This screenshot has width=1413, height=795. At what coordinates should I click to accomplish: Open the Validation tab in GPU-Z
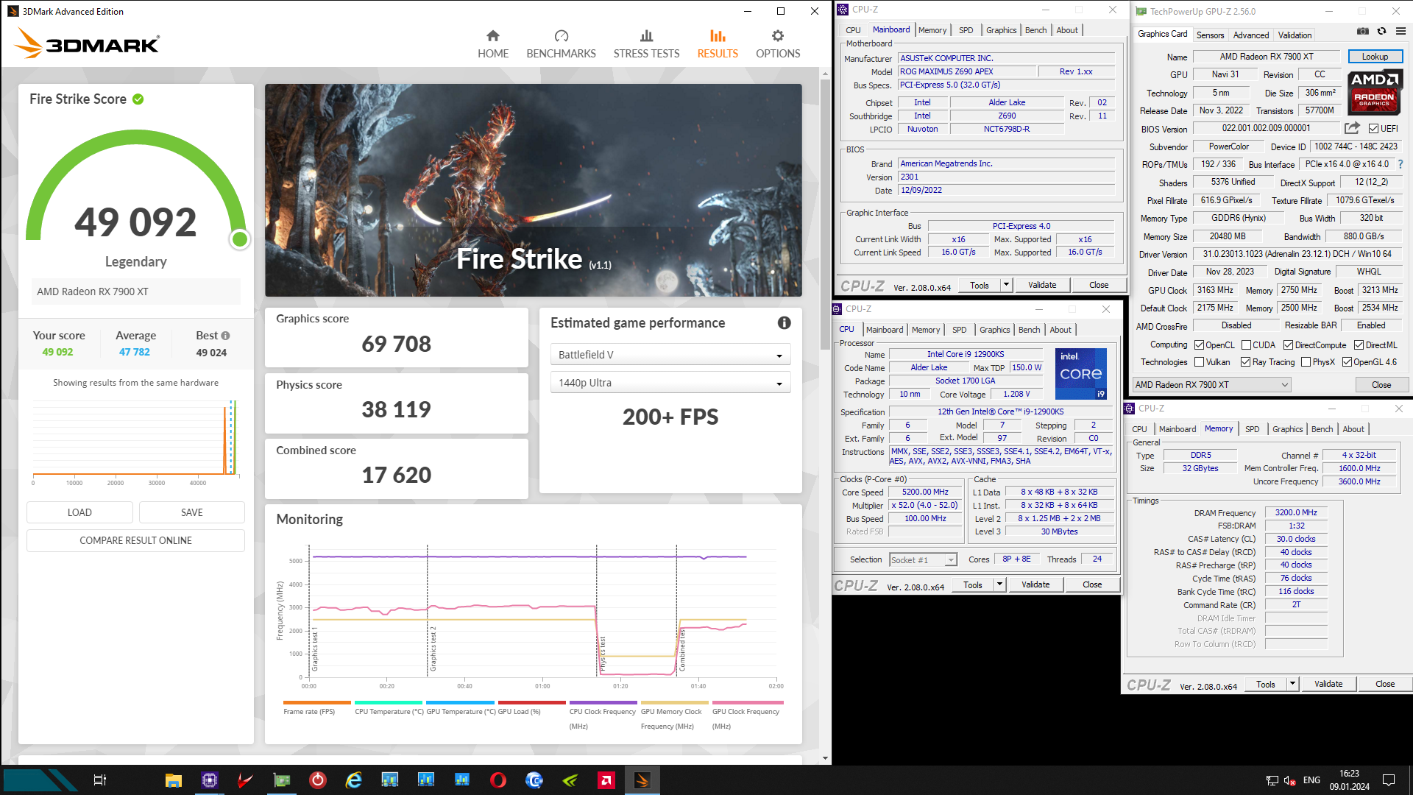(1295, 35)
